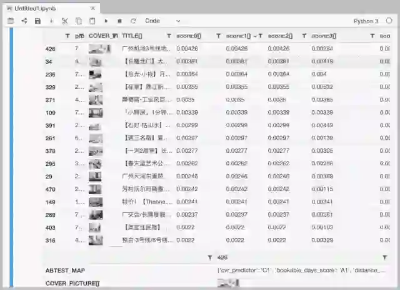Image resolution: width=400 pixels, height=290 pixels.
Task: Select row index 403
Action: point(50,228)
